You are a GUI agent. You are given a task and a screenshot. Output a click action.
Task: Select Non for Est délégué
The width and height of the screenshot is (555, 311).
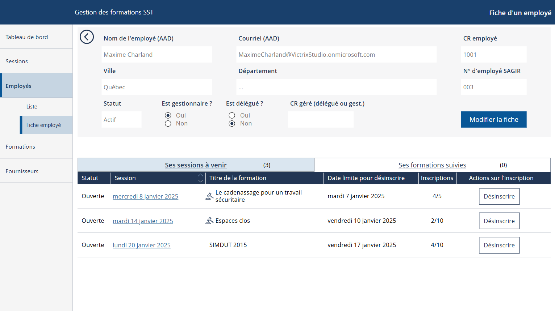[232, 124]
